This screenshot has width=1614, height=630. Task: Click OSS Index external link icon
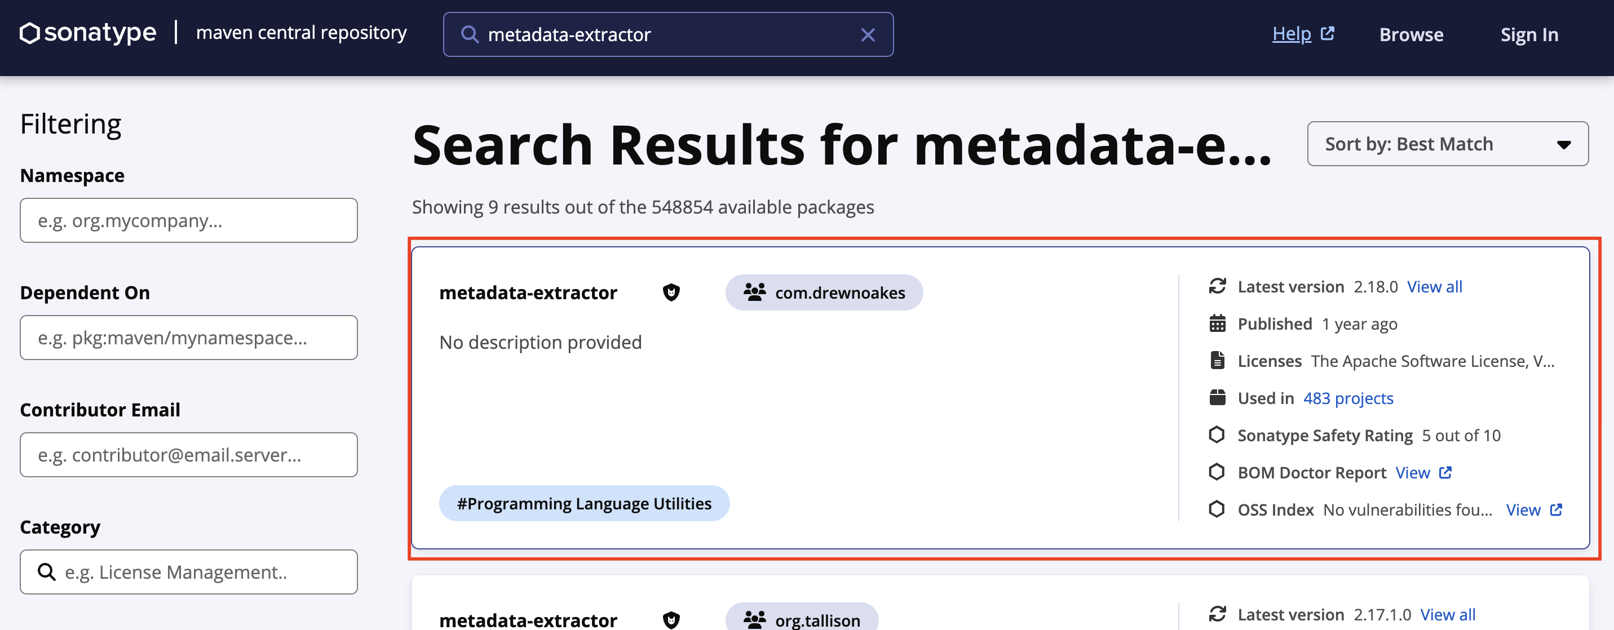click(x=1556, y=509)
